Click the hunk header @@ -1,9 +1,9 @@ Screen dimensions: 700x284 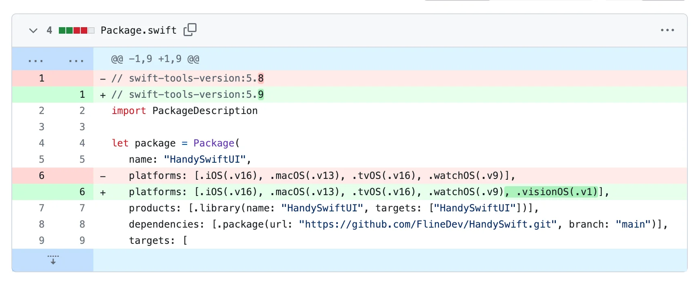coord(155,59)
